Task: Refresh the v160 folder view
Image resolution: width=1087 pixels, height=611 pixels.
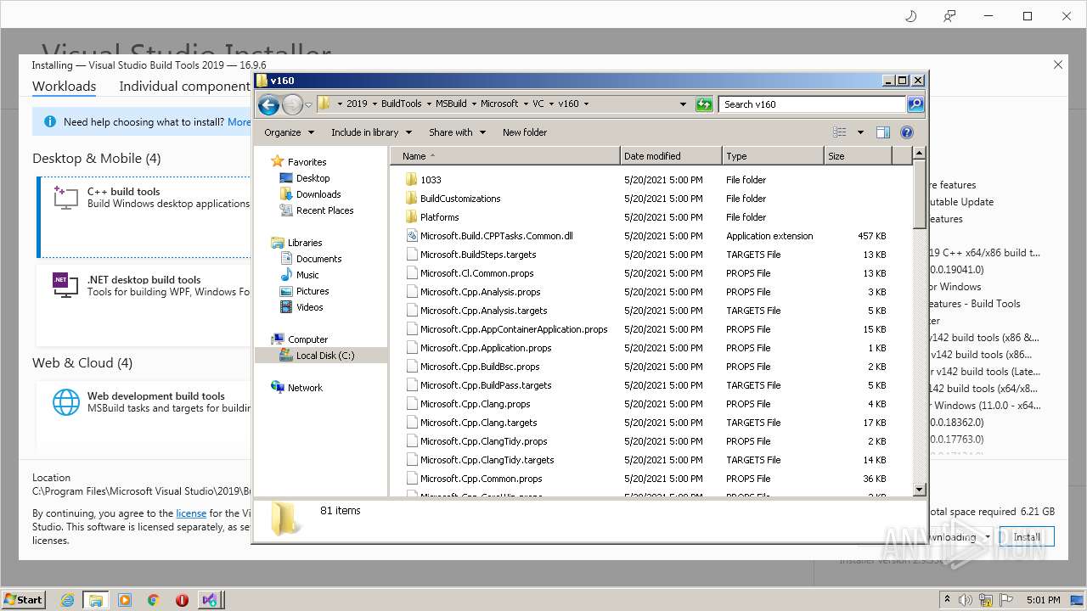Action: pos(704,104)
